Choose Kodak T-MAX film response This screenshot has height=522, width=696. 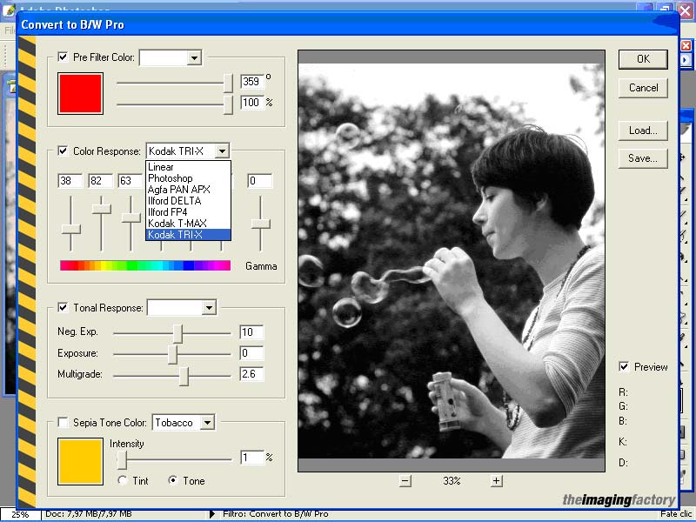pos(188,224)
